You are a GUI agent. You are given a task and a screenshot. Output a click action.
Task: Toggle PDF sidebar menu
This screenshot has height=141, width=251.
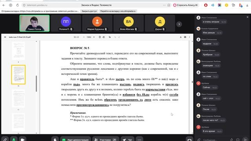click(5, 37)
